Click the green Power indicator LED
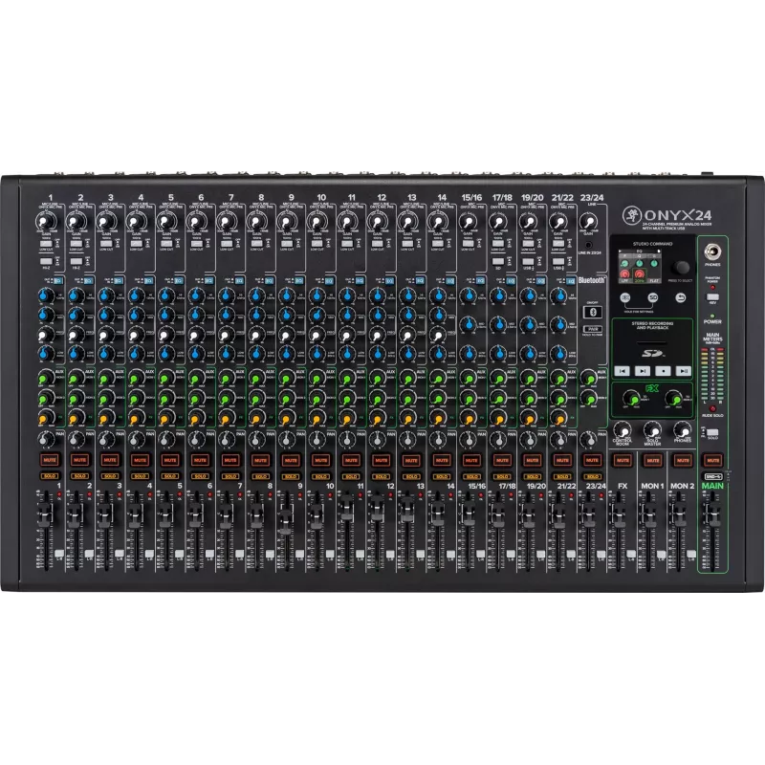The width and height of the screenshot is (765, 765). (x=712, y=316)
